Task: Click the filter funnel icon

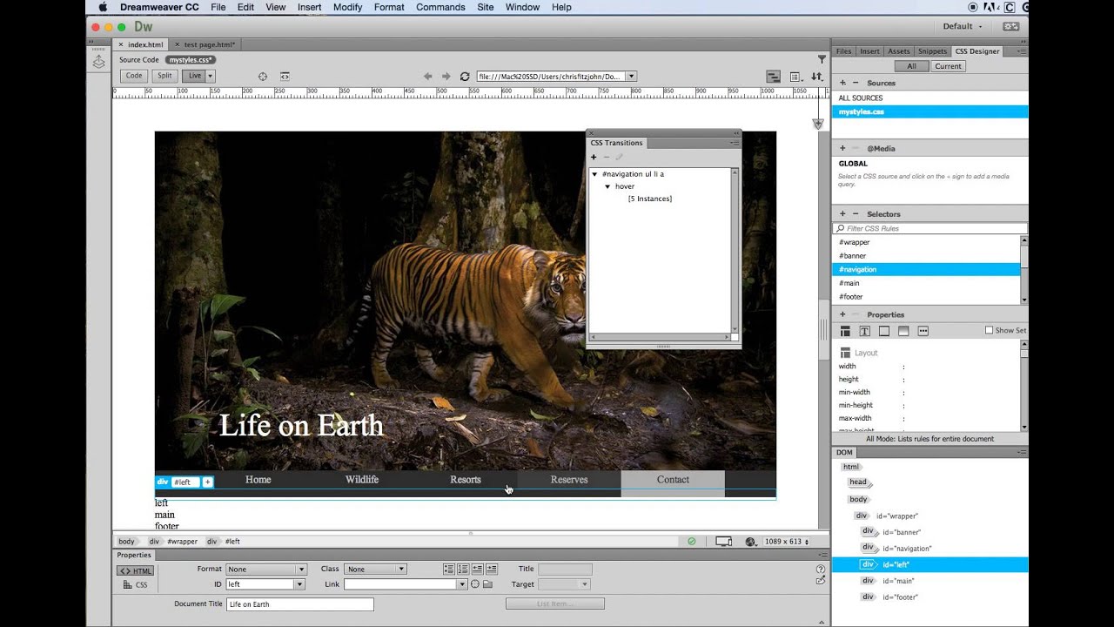Action: coord(822,59)
